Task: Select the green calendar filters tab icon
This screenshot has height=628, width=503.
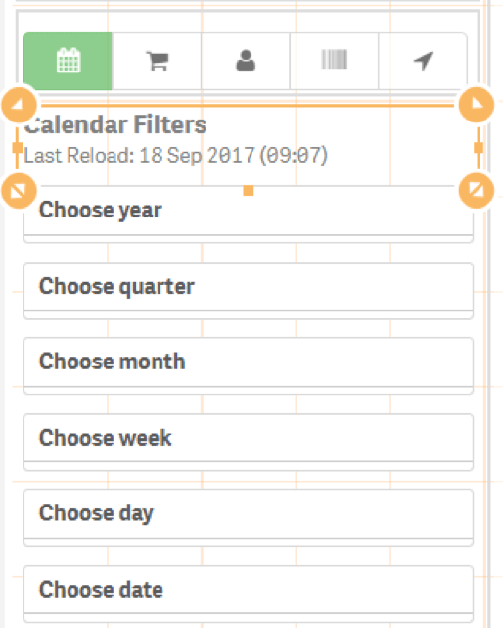Action: click(68, 61)
